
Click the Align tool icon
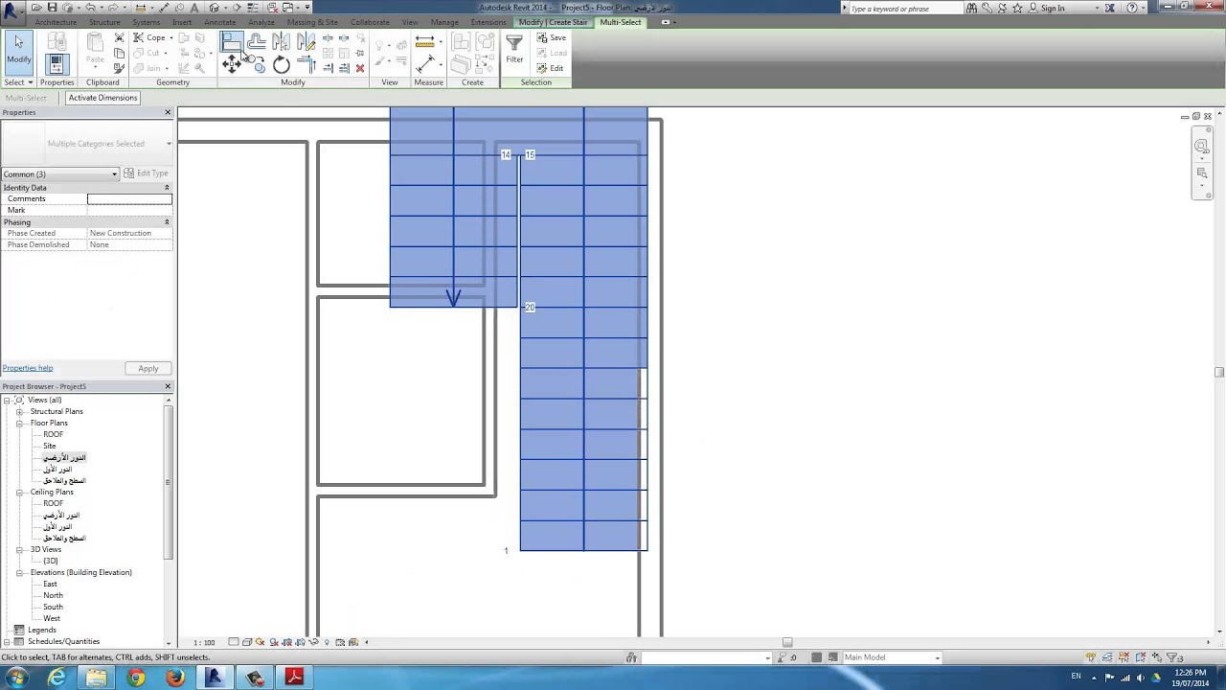[231, 41]
